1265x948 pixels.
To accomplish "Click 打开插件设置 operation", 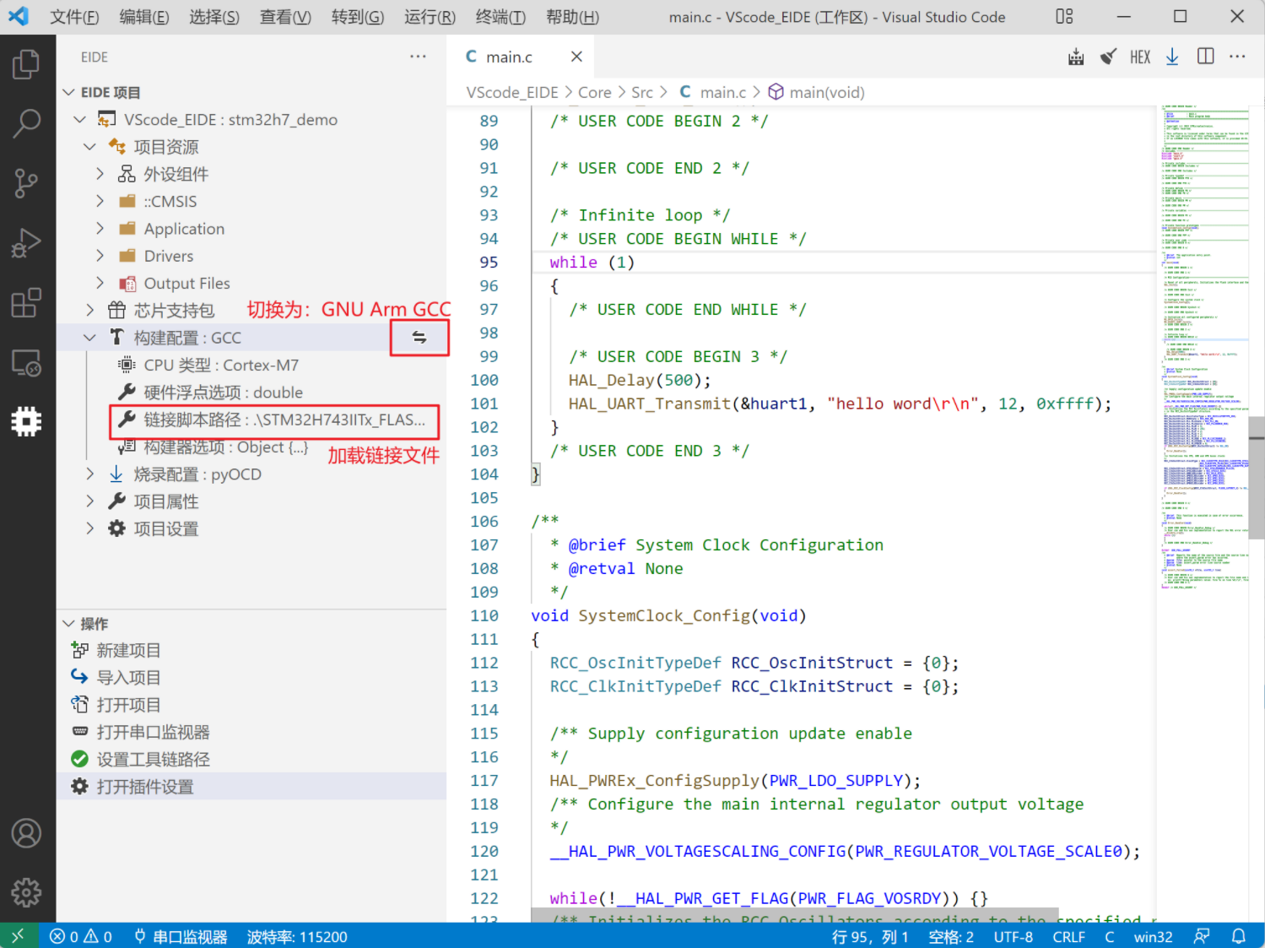I will click(251, 787).
